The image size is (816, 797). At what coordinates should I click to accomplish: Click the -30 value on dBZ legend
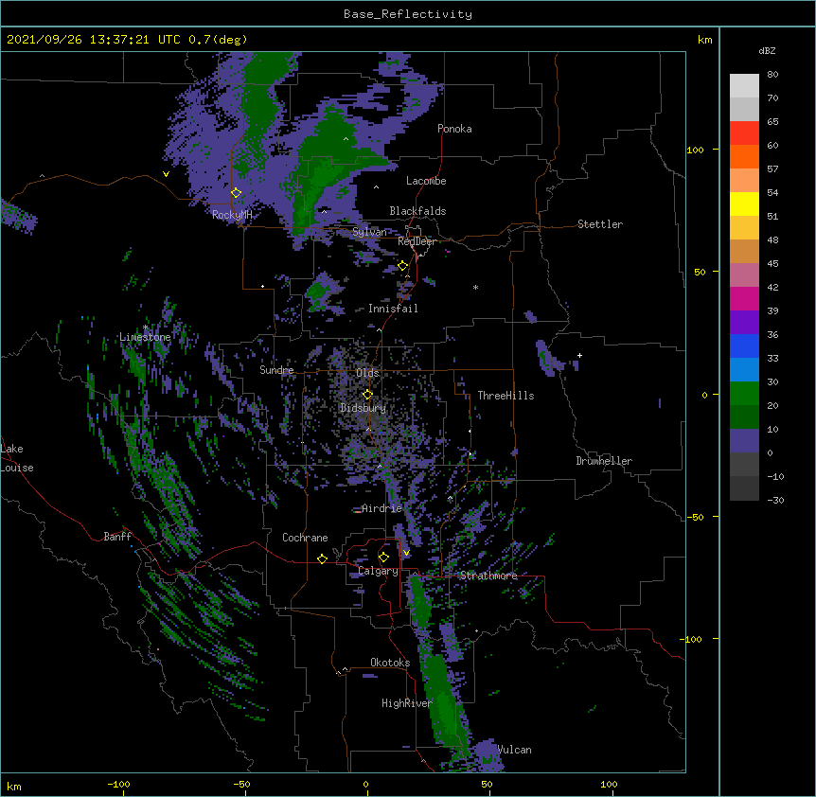tap(775, 501)
